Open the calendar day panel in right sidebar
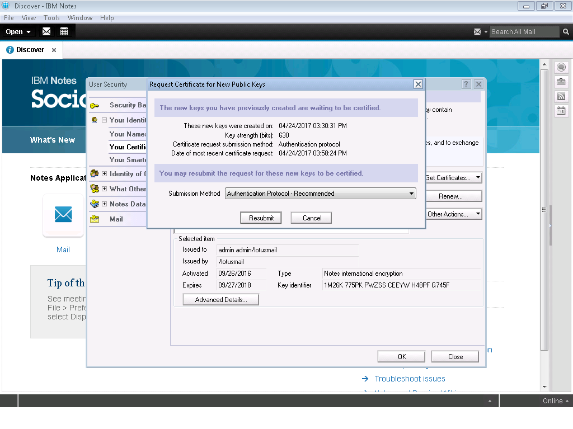 [561, 110]
